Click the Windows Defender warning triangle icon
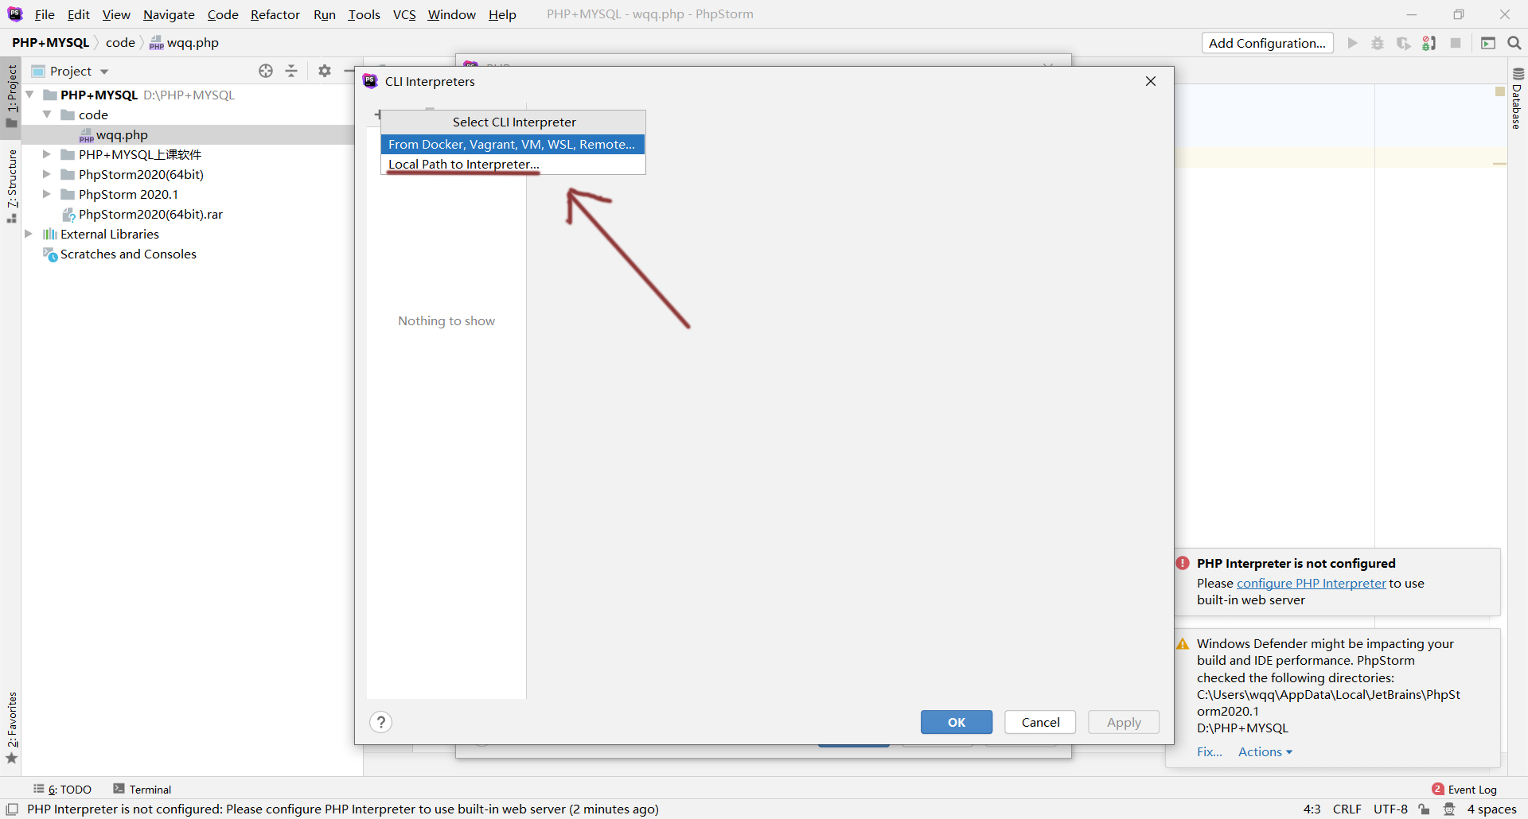 (1183, 644)
